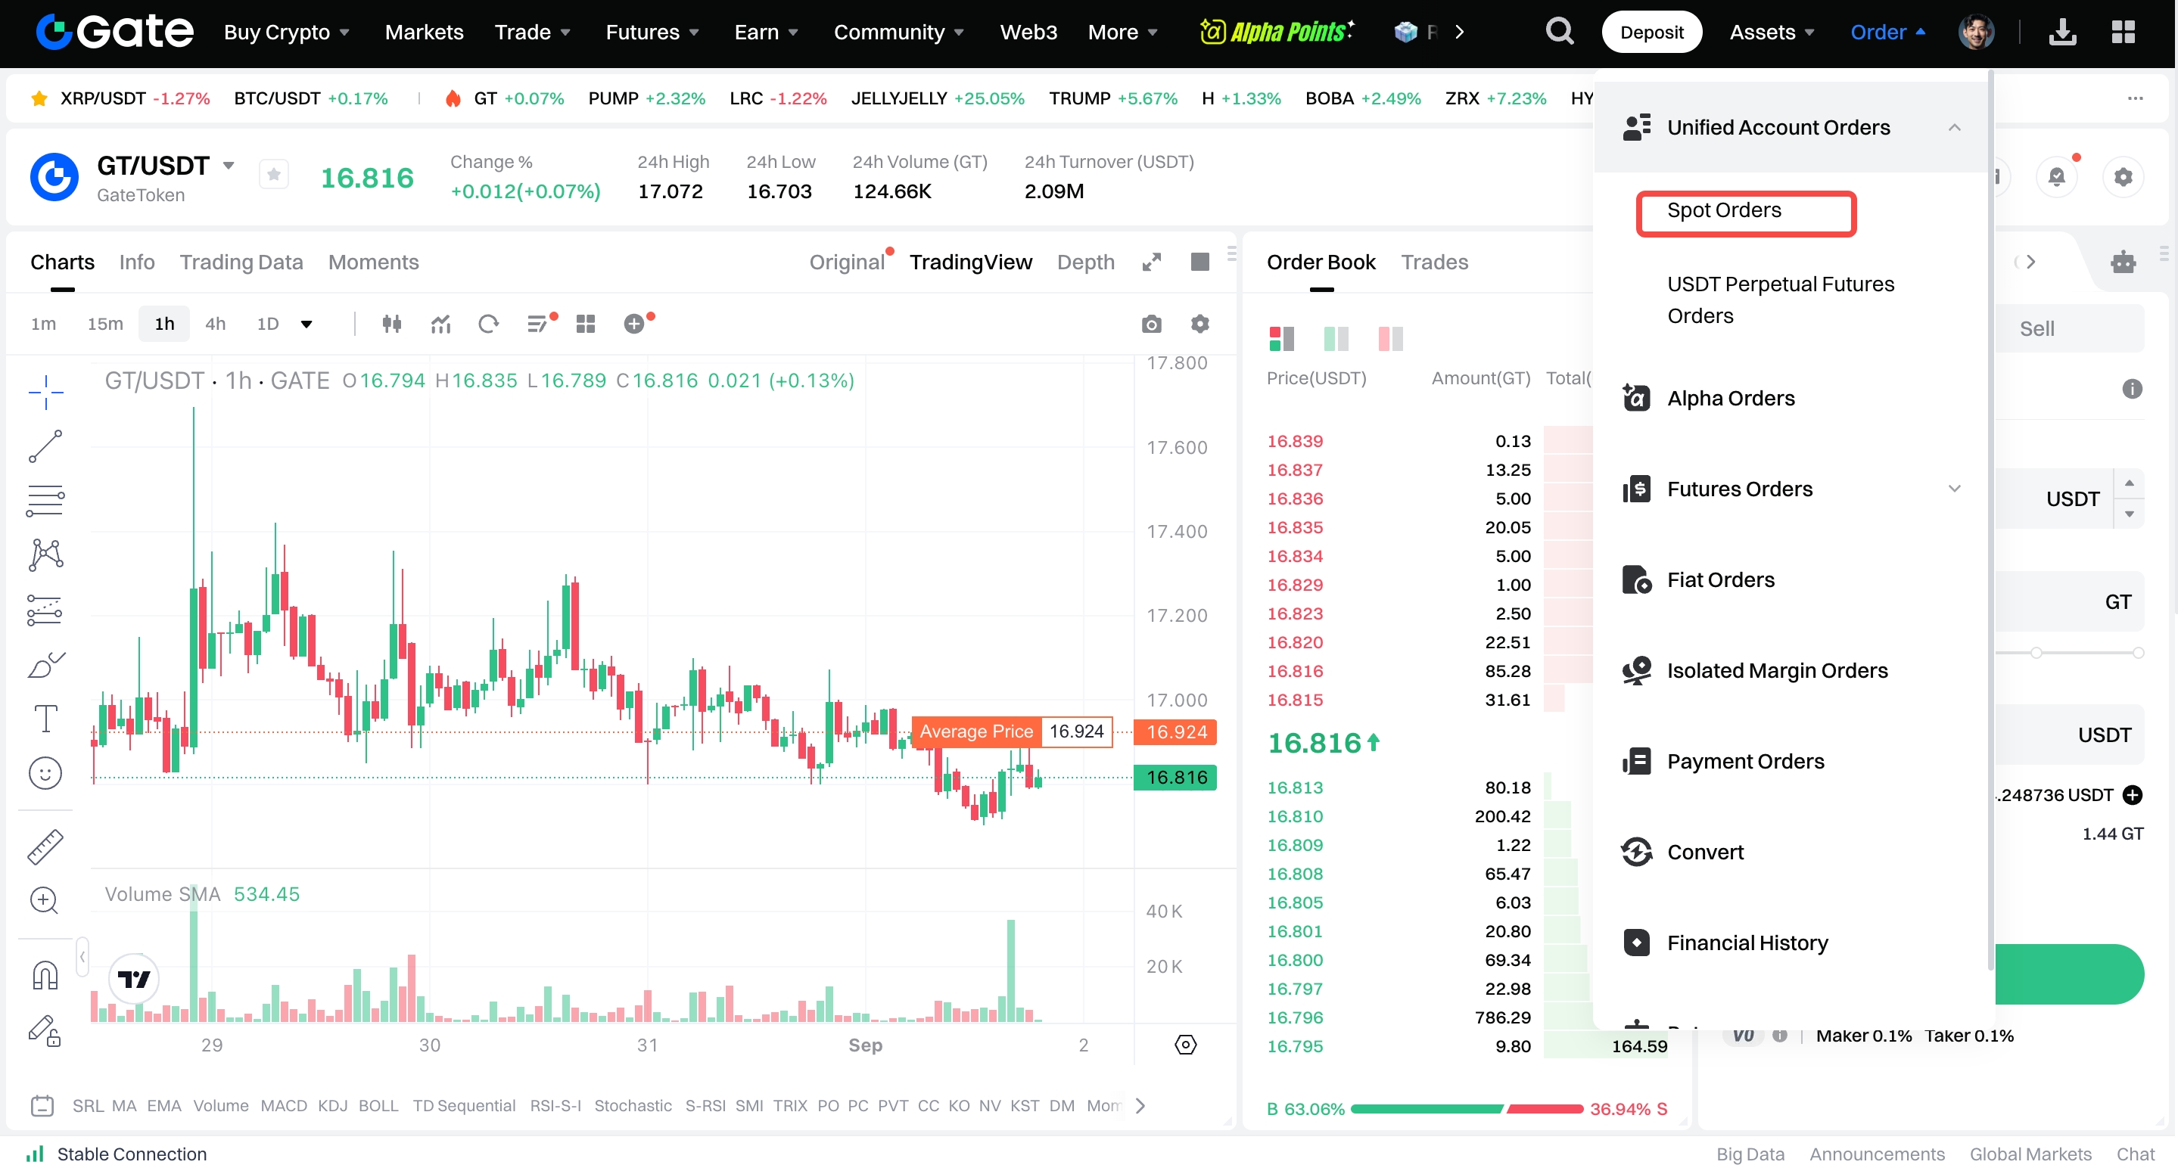Viewport: 2178px width, 1171px height.
Task: Click the search magnifier in header
Action: 1559,32
